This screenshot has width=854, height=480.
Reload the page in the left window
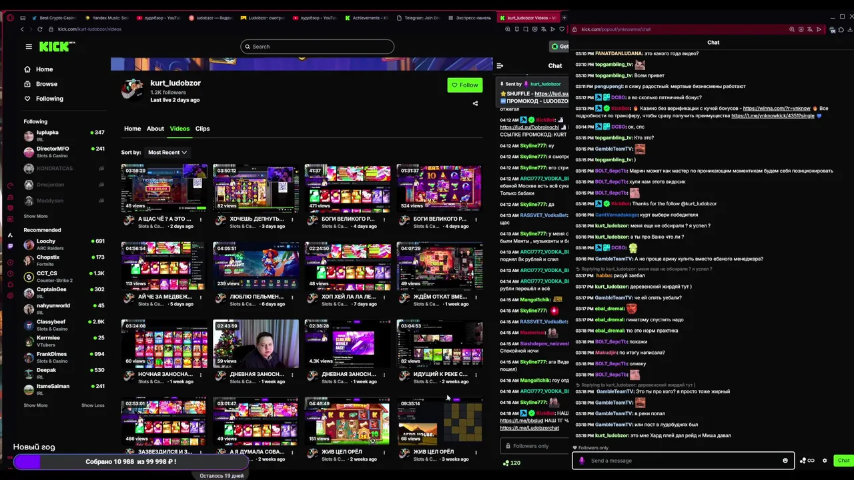point(40,29)
